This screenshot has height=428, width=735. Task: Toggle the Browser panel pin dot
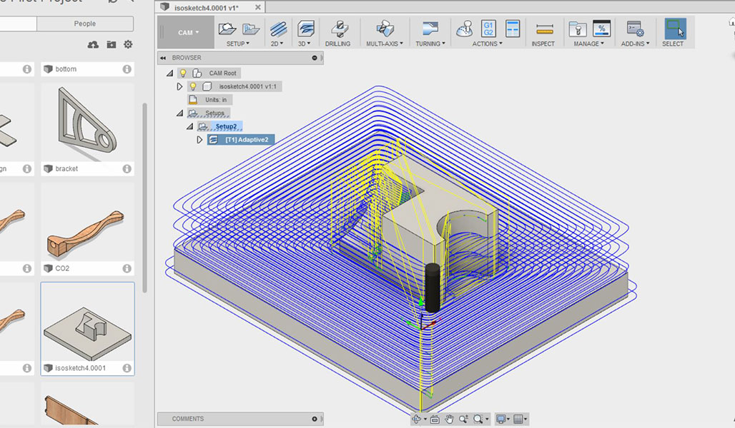[x=315, y=58]
